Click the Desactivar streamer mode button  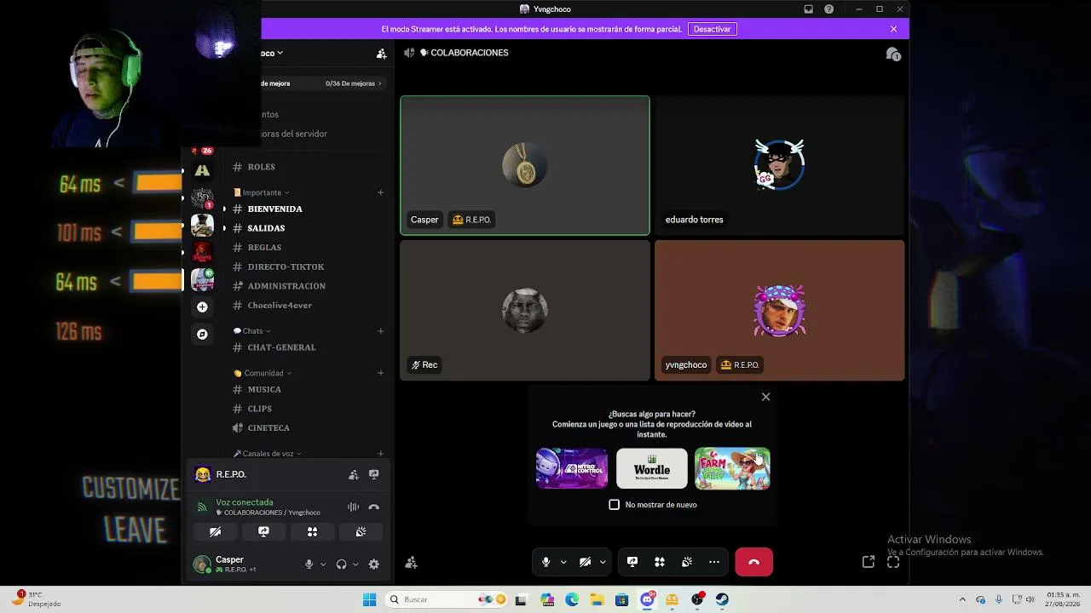[x=712, y=29]
